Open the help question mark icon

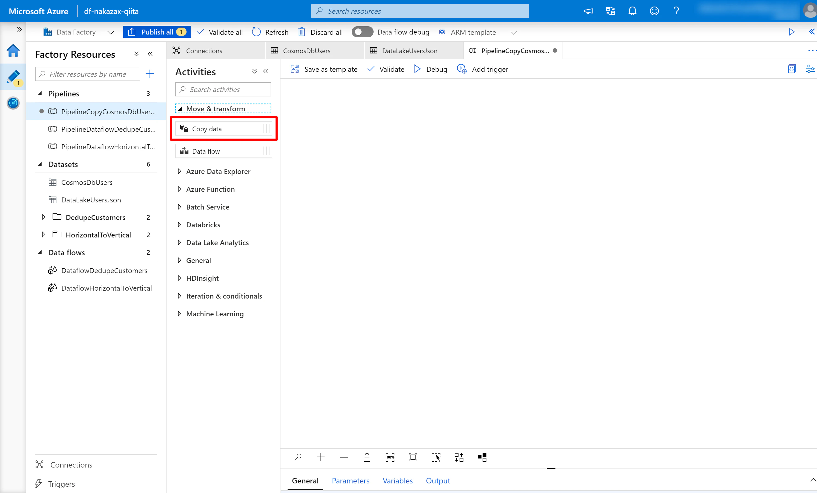[x=676, y=11]
